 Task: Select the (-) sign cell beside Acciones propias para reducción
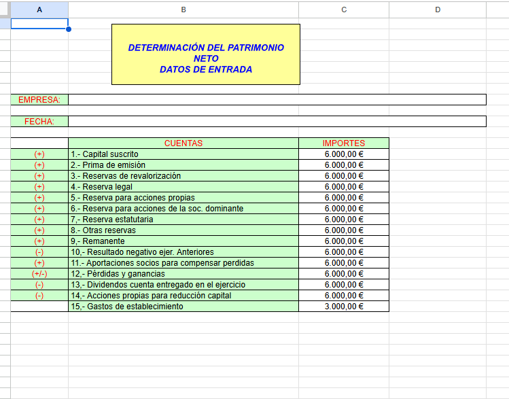coord(39,296)
